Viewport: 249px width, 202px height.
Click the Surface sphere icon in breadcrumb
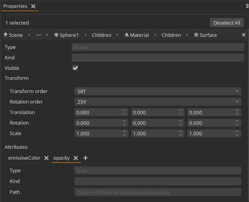[196, 35]
